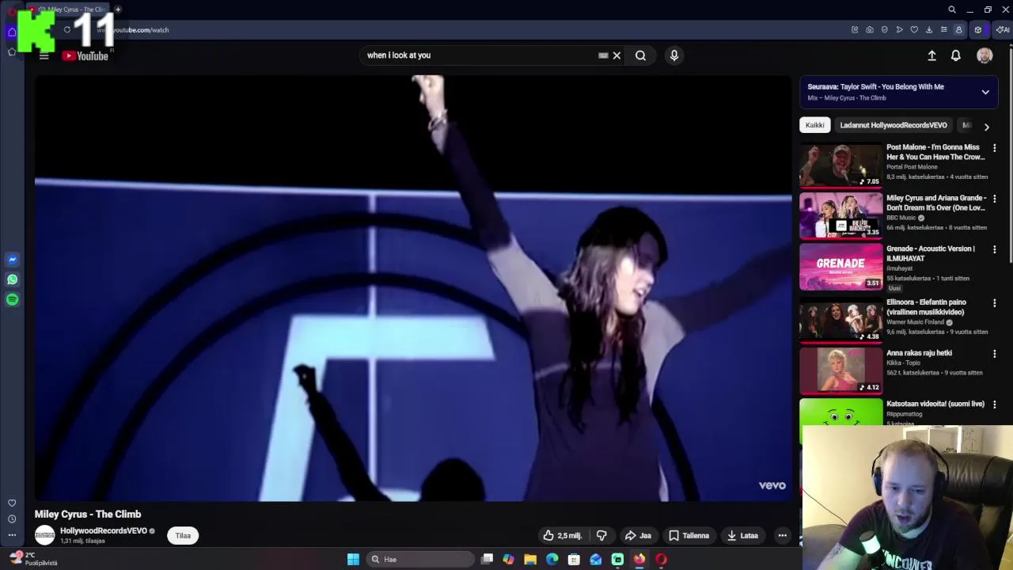Subscribe using the Tilaa button
1013x570 pixels.
click(183, 536)
